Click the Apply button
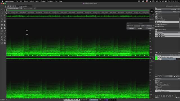Viewport: 180px width, 101px height. pyautogui.click(x=150, y=28)
